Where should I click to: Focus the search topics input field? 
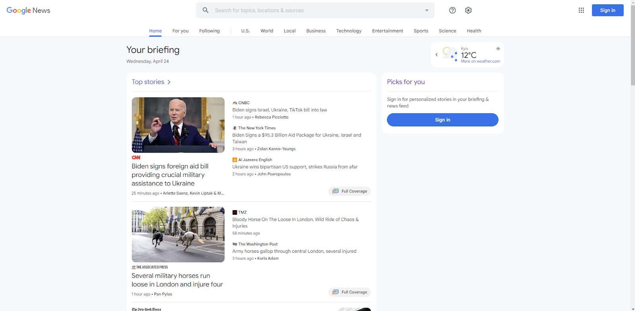click(x=315, y=10)
